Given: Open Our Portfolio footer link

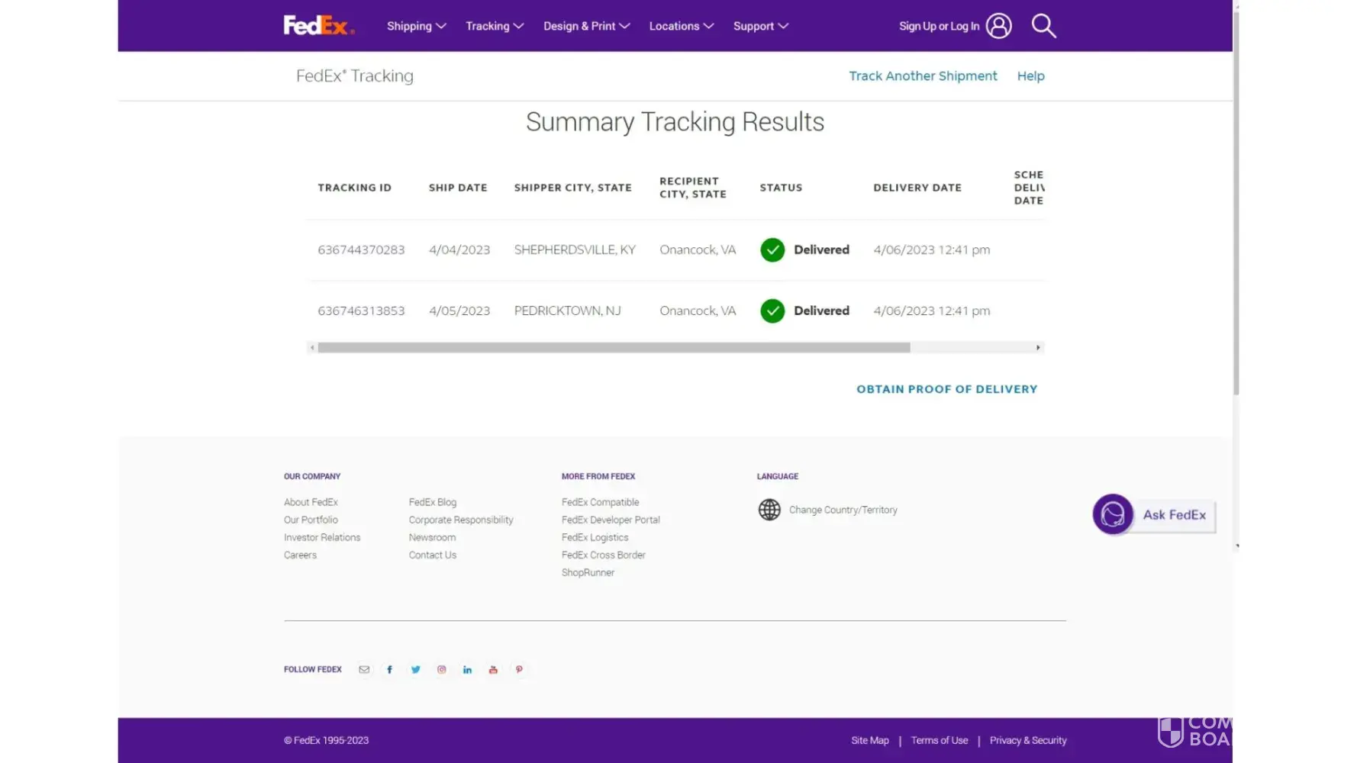Looking at the screenshot, I should pos(311,520).
